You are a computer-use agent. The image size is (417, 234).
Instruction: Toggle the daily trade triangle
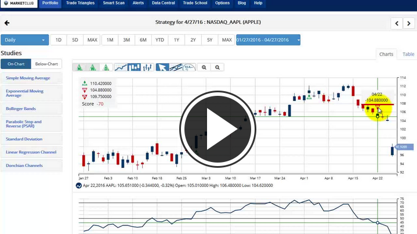pyautogui.click(x=106, y=67)
